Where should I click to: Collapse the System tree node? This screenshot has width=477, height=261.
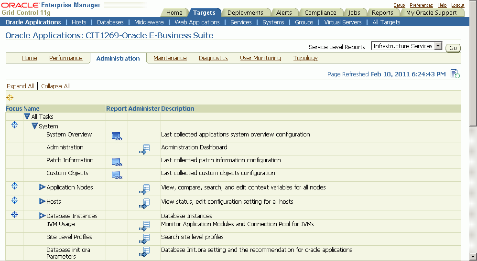point(35,126)
